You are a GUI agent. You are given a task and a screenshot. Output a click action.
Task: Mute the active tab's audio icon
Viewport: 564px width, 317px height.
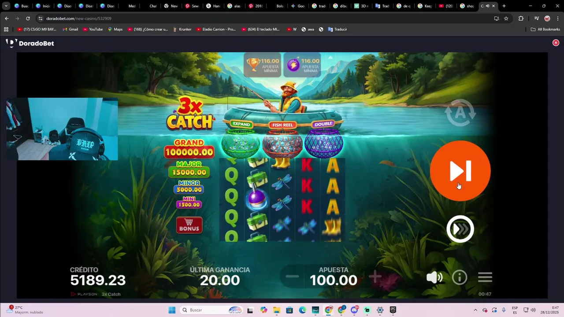[x=487, y=6]
